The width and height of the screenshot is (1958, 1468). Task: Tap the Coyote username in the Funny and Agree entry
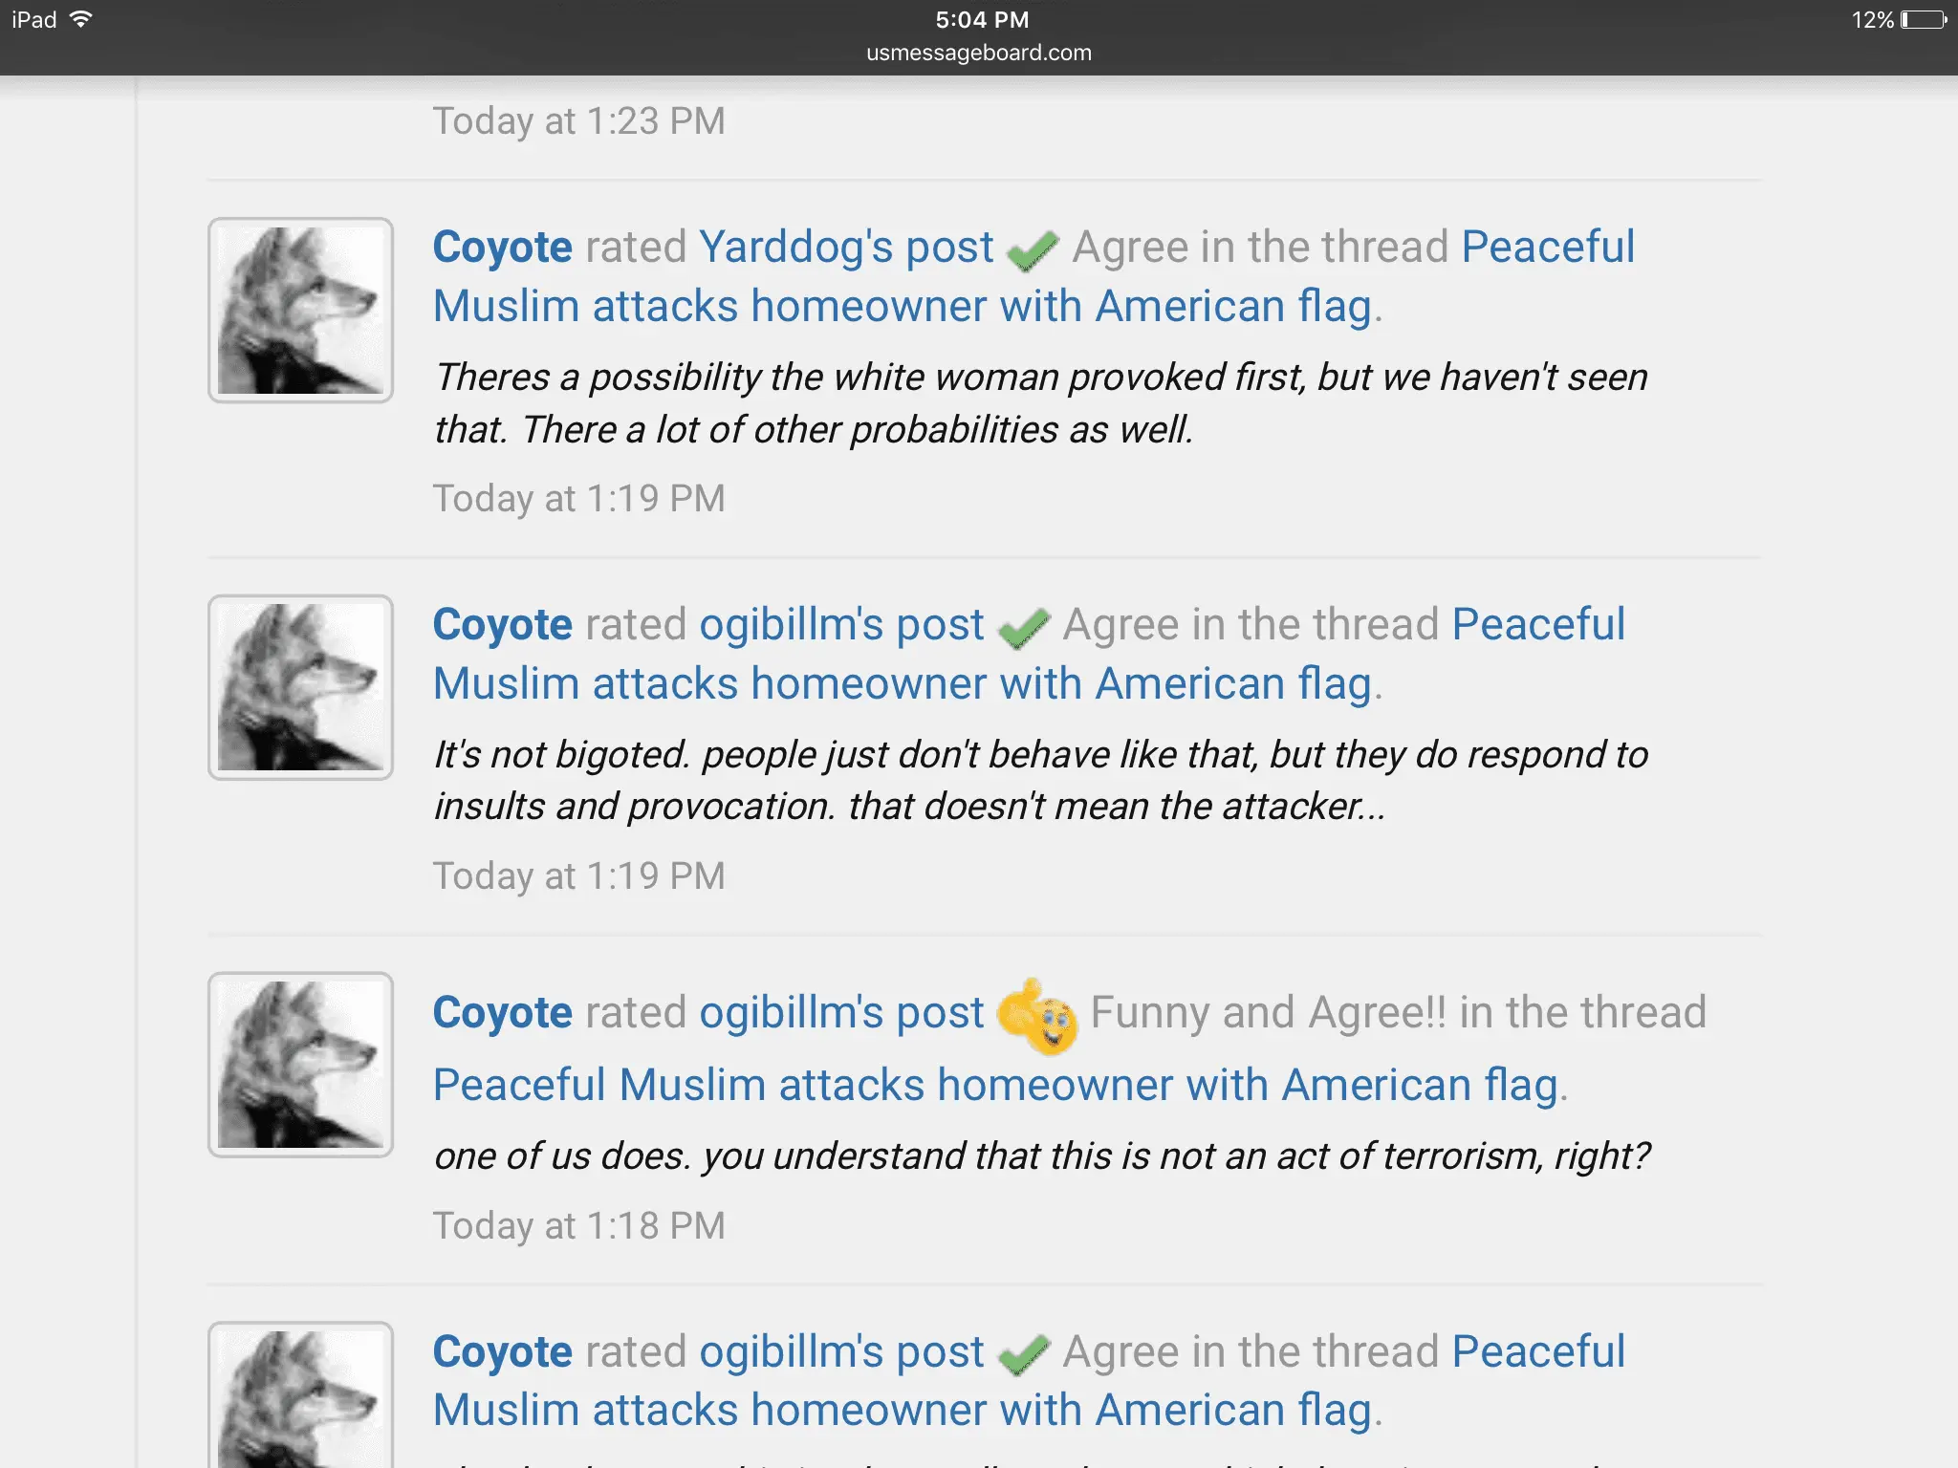click(502, 1013)
